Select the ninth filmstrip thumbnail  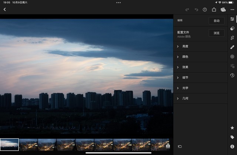[x=160, y=145]
